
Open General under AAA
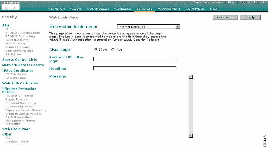point(11,29)
